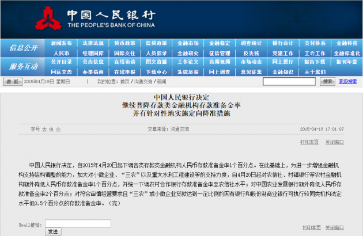The width and height of the screenshot is (363, 236).
Task: Select the 下载中心 navigation item
Action: click(156, 72)
